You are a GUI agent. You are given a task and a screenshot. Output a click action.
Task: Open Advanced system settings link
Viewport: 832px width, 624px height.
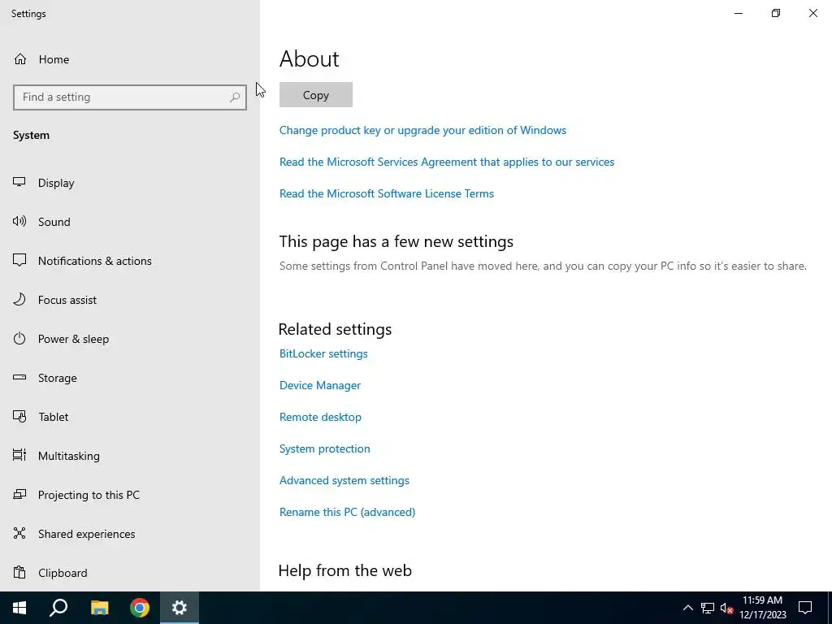(x=344, y=480)
